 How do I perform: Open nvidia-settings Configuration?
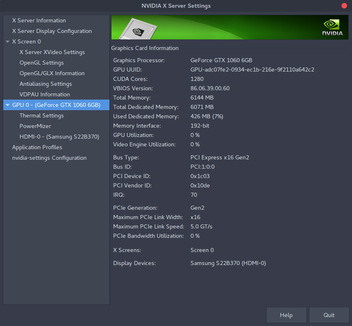pyautogui.click(x=49, y=158)
